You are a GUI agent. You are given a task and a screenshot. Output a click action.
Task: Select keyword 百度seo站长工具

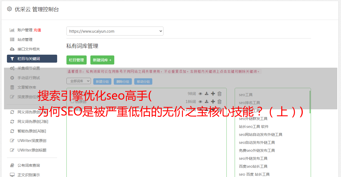(253, 166)
